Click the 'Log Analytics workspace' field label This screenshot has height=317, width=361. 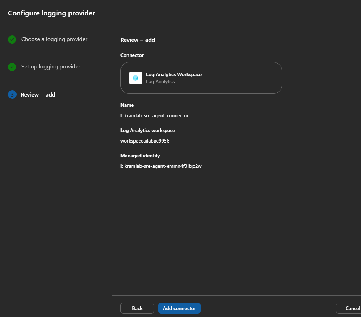(147, 130)
